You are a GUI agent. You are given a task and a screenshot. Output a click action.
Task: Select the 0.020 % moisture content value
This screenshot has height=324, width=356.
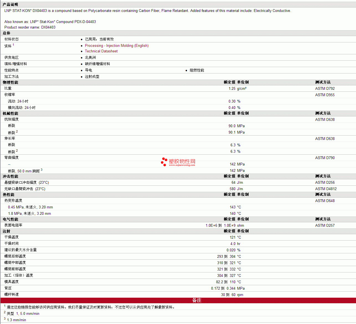coord(234,250)
